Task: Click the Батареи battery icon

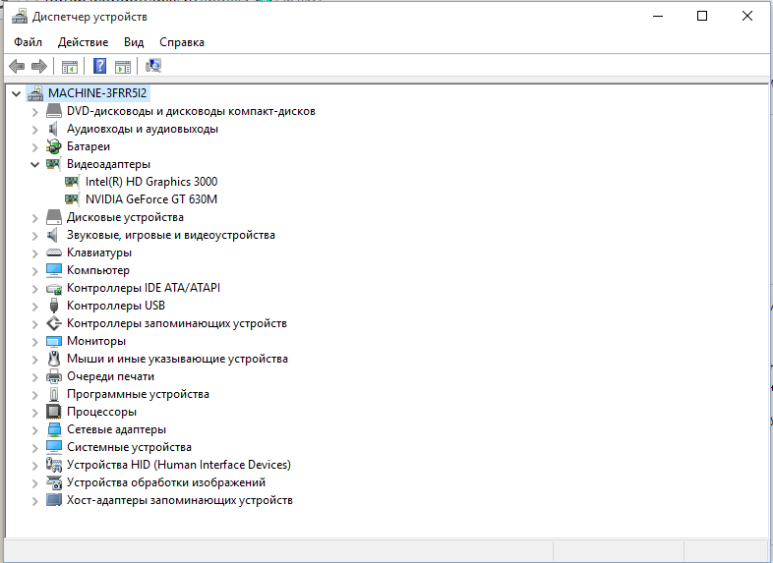Action: point(54,146)
